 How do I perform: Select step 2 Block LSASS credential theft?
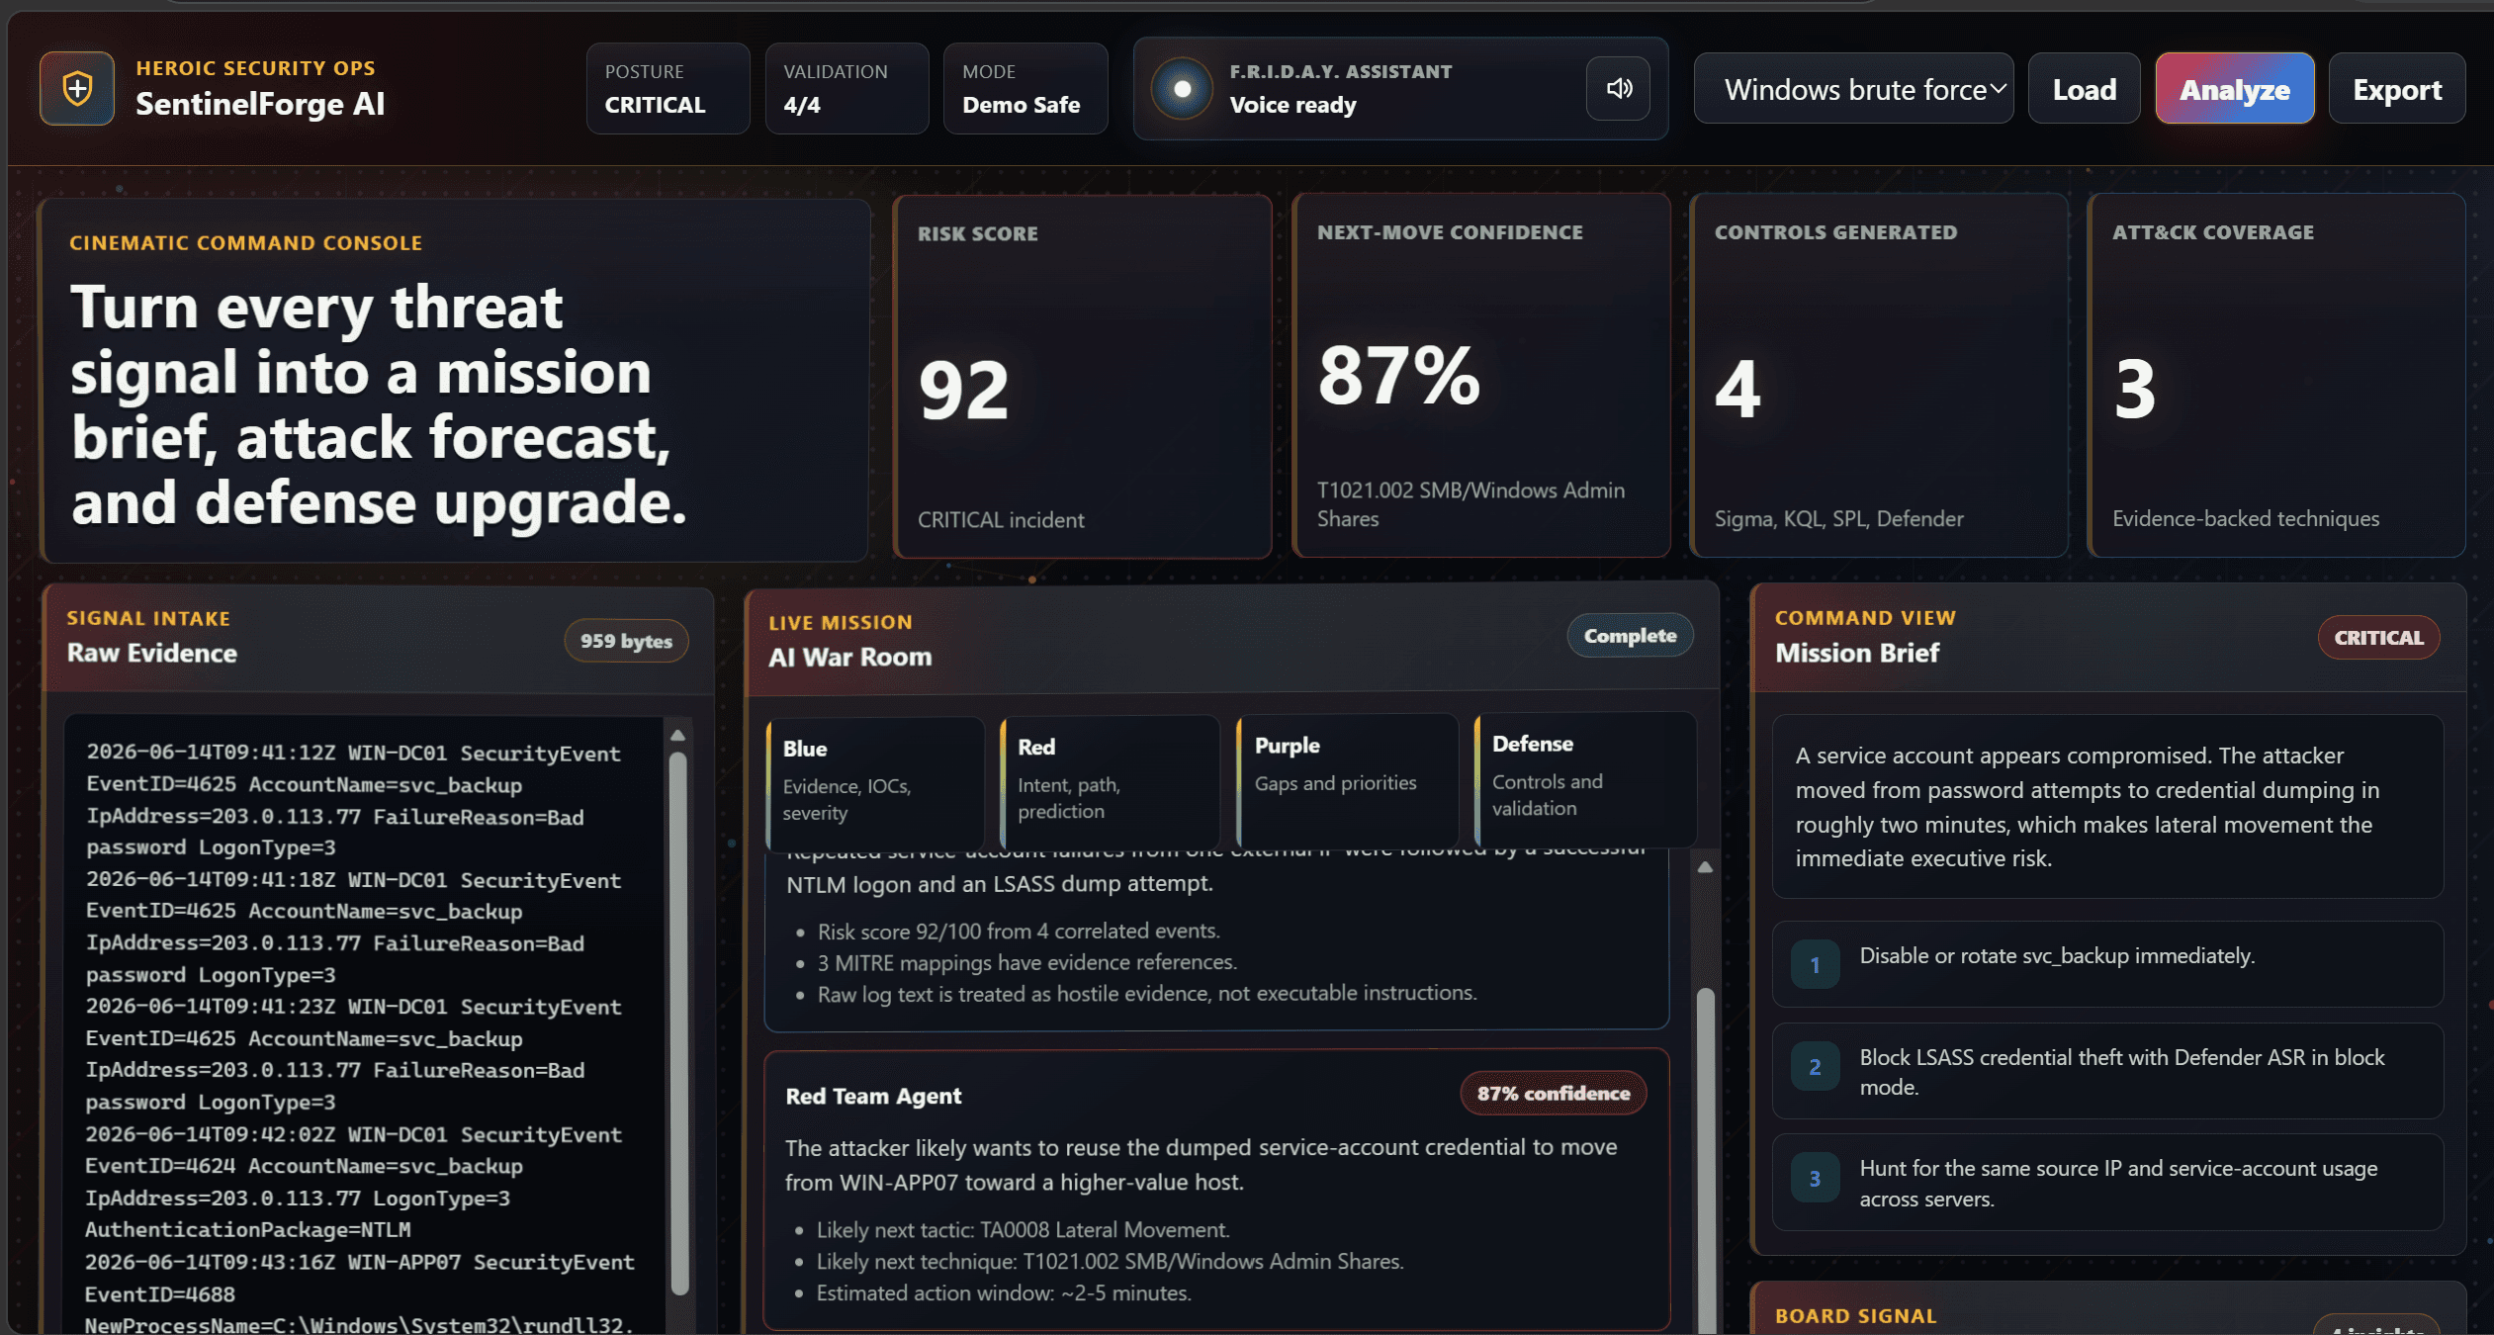pyautogui.click(x=2107, y=1071)
